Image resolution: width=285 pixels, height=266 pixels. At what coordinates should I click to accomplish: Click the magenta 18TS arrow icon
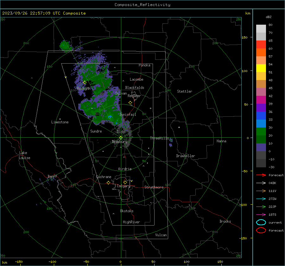261,215
